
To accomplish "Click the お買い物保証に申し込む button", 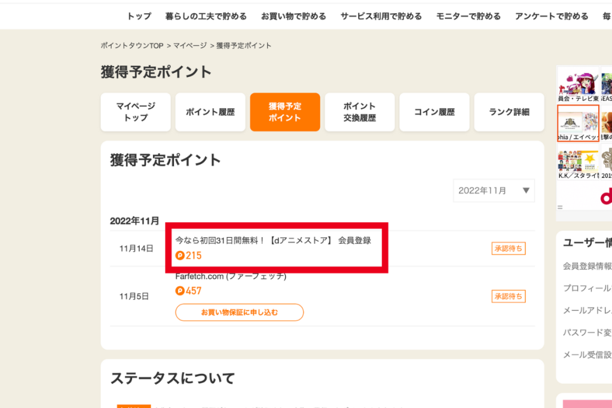I will point(239,312).
